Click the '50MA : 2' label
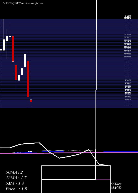The image size is (138, 193). pos(14,172)
